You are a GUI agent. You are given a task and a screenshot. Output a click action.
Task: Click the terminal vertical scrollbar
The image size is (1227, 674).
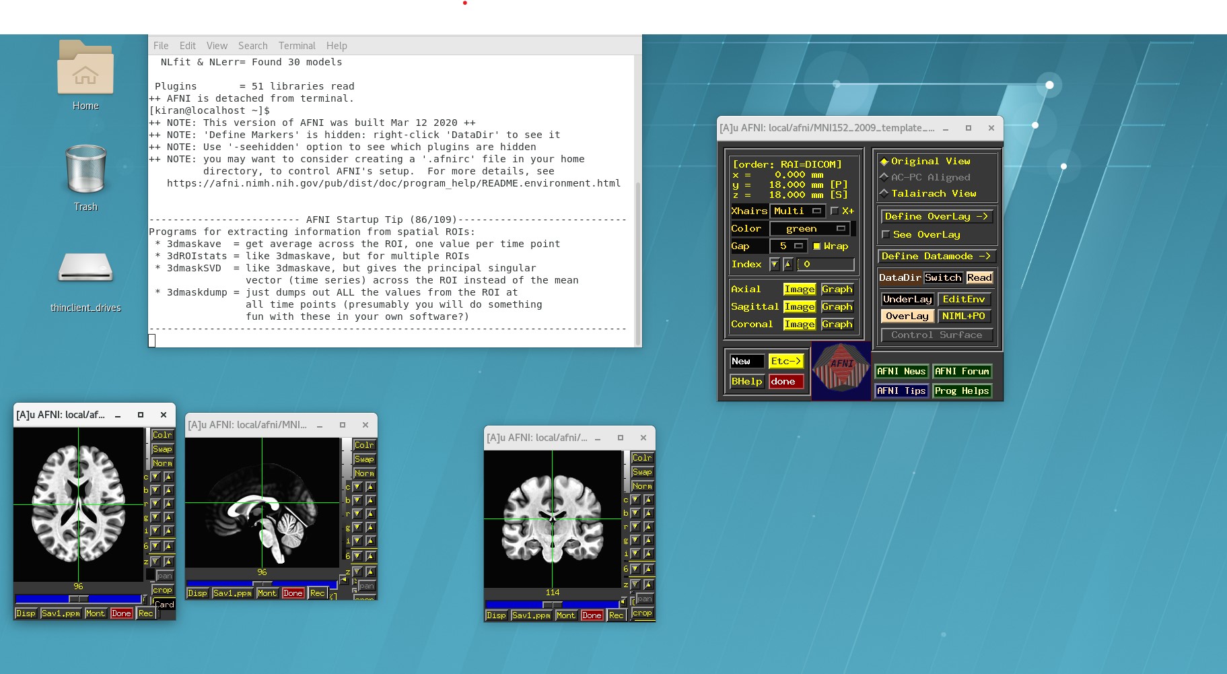638,263
